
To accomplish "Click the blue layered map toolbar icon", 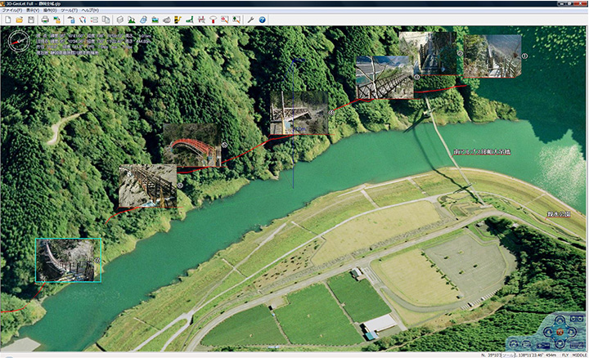I will coord(143,20).
